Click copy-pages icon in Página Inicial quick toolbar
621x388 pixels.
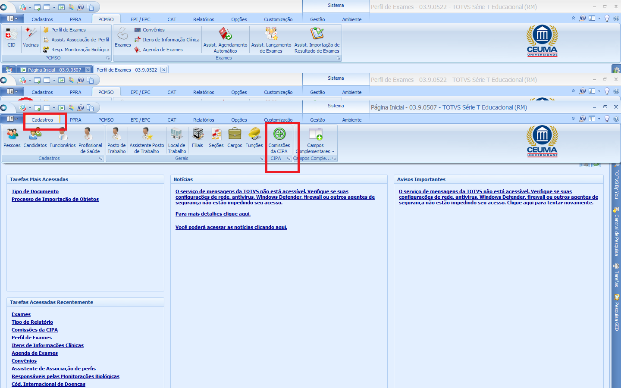[x=90, y=108]
